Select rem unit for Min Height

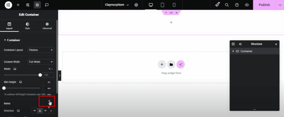point(49,94)
